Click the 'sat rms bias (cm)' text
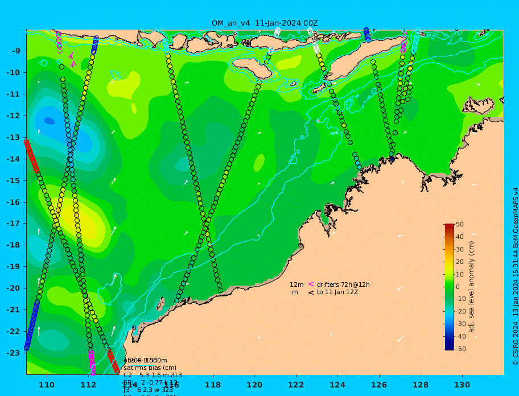 click(x=150, y=368)
